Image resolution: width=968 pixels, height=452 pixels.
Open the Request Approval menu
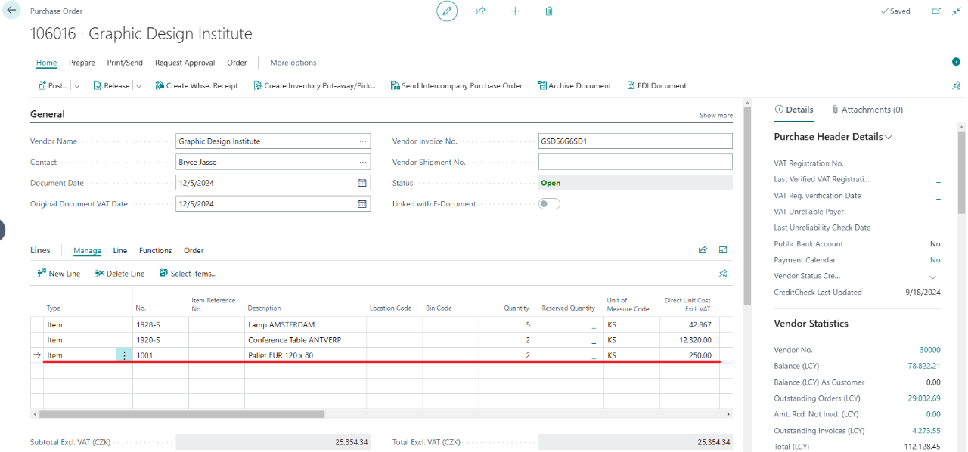coord(185,63)
